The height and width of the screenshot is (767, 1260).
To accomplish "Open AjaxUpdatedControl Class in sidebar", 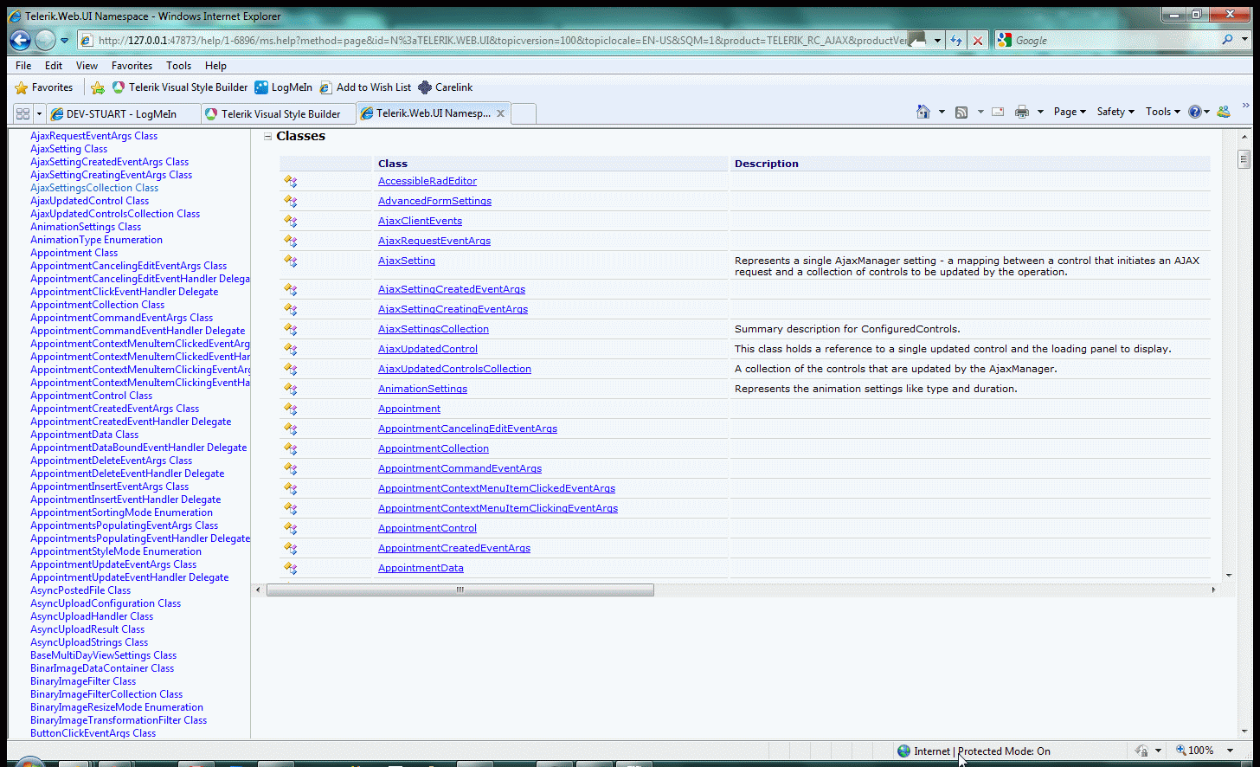I will [89, 201].
